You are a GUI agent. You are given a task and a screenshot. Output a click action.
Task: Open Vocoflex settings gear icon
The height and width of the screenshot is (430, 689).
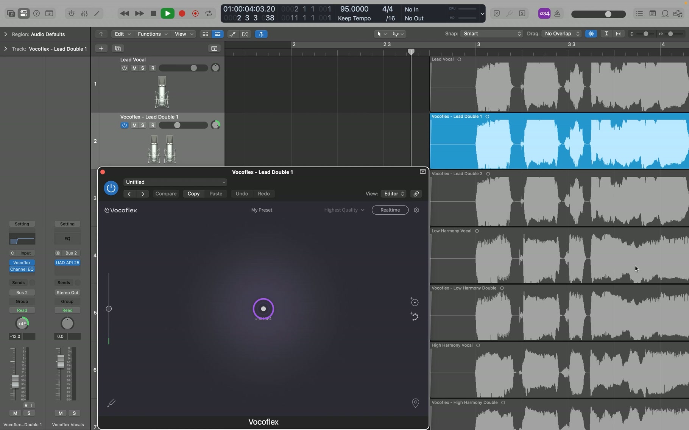(416, 210)
